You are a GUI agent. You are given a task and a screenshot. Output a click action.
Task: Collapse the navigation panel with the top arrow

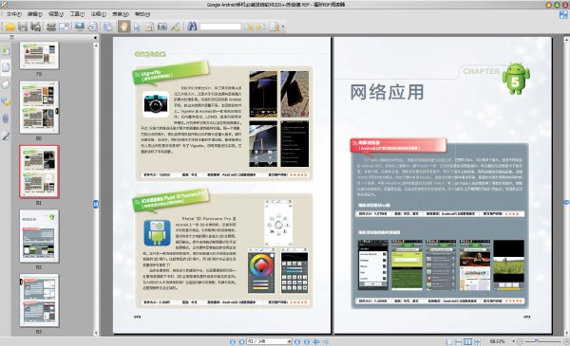[95, 38]
